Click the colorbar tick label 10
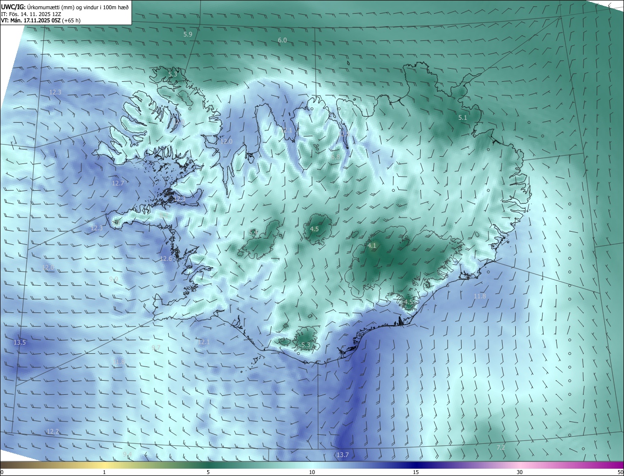 pyautogui.click(x=312, y=473)
